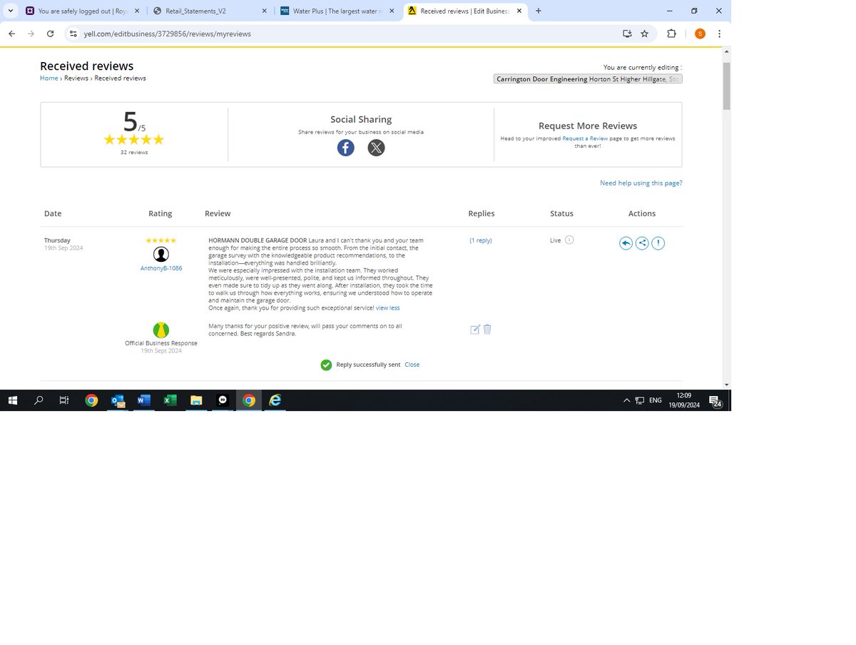Switch to Water Plus tab
856x645 pixels.
coord(337,11)
